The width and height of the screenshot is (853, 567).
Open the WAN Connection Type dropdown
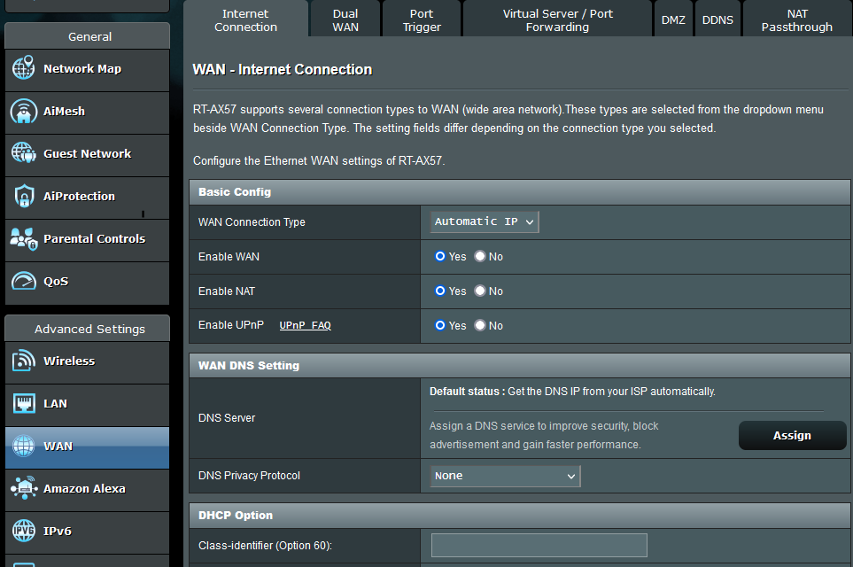click(x=483, y=221)
